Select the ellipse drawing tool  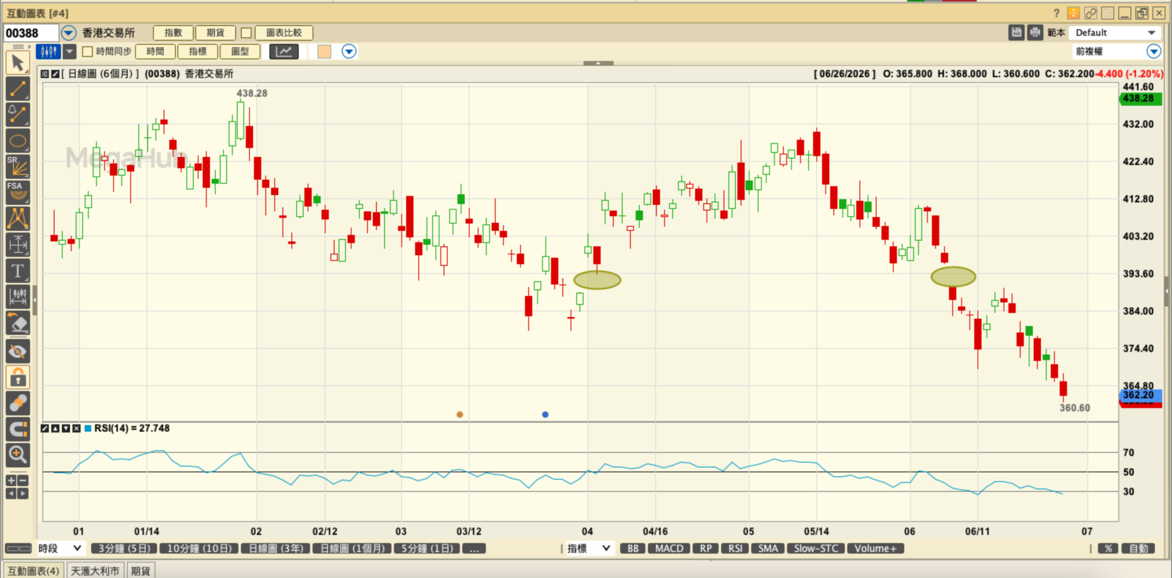point(18,141)
